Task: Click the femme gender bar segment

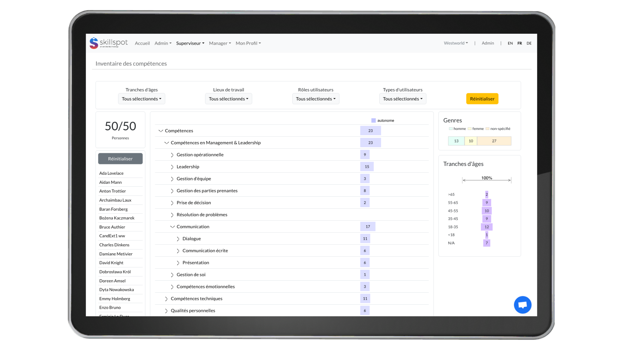Action: point(471,141)
